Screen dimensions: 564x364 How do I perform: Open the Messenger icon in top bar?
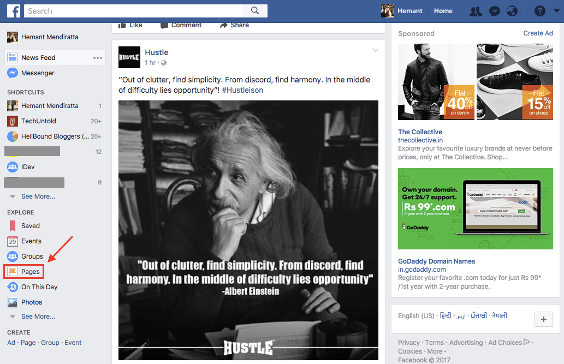495,11
